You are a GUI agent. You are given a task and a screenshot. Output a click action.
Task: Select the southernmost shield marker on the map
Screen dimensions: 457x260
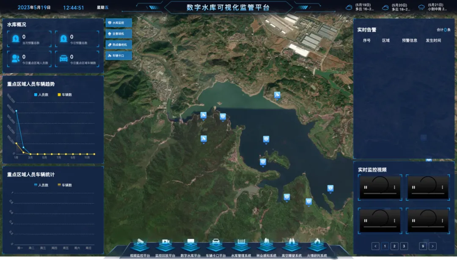point(308,202)
